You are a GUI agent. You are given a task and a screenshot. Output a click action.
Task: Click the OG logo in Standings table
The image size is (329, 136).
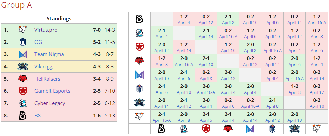pyautogui.click(x=23, y=42)
